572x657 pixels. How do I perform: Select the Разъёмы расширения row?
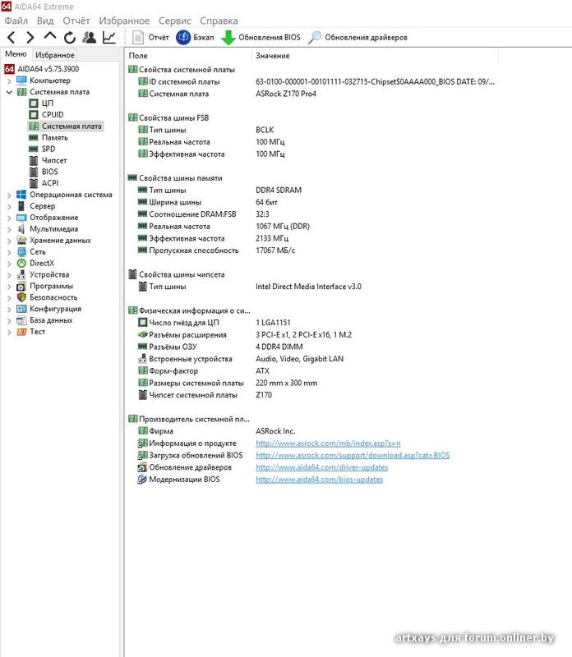click(x=244, y=335)
